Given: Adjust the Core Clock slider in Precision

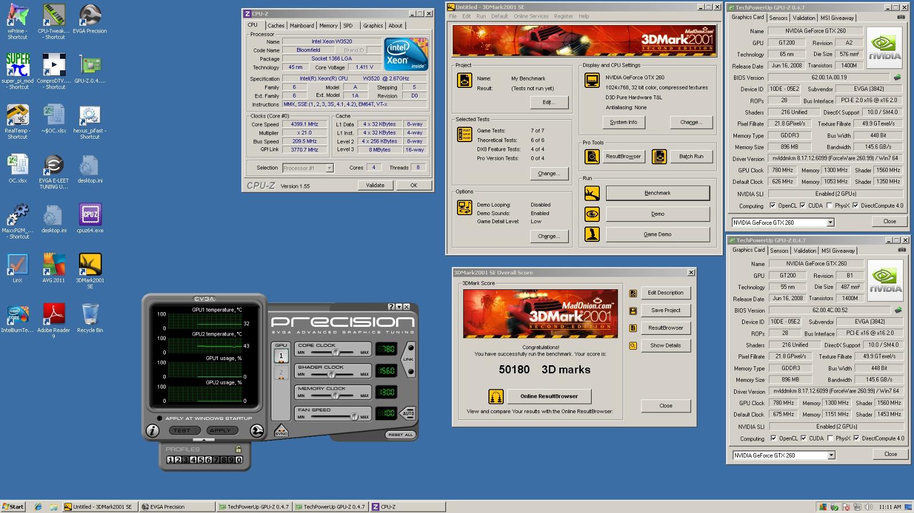Looking at the screenshot, I should pyautogui.click(x=335, y=352).
